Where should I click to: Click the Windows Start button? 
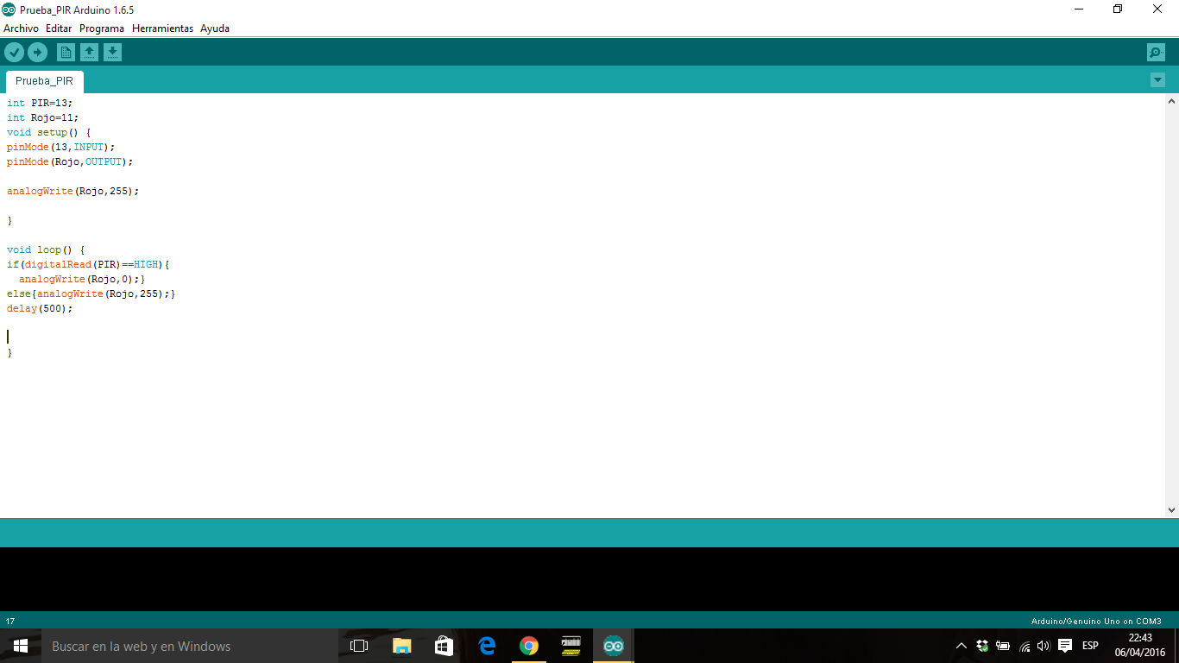tap(21, 646)
